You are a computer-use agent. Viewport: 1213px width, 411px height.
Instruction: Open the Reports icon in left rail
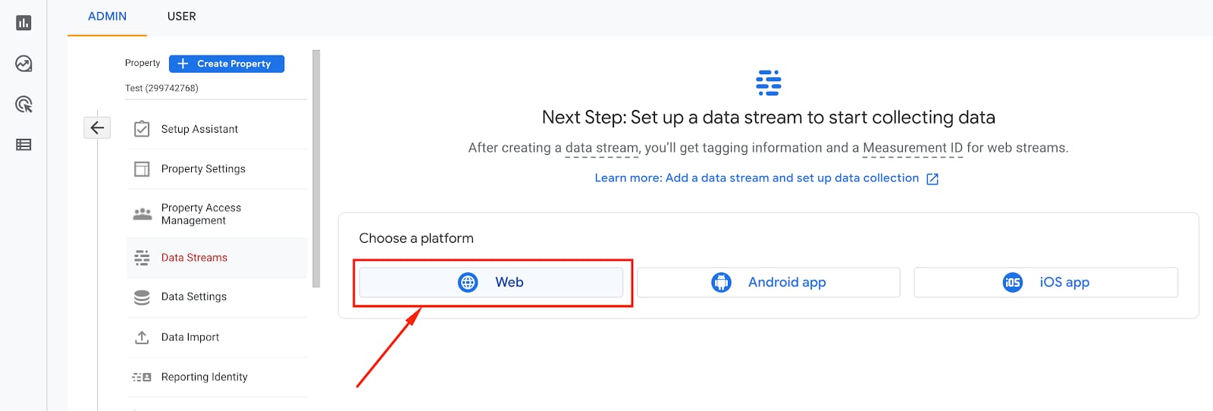pos(24,23)
